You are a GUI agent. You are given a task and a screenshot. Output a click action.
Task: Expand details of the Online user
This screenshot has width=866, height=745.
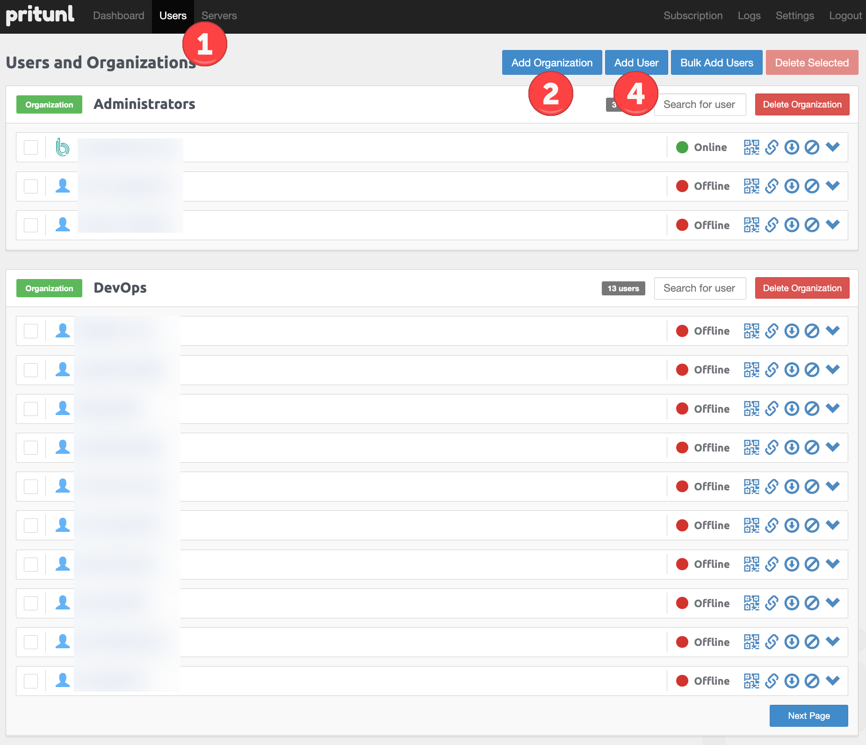[x=833, y=147]
